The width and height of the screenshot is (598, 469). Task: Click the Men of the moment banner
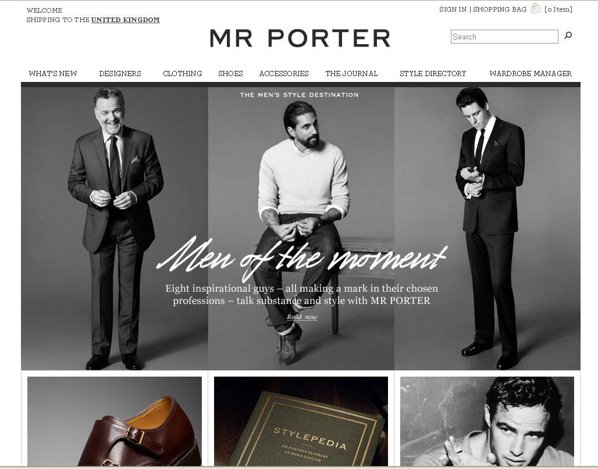(x=301, y=228)
